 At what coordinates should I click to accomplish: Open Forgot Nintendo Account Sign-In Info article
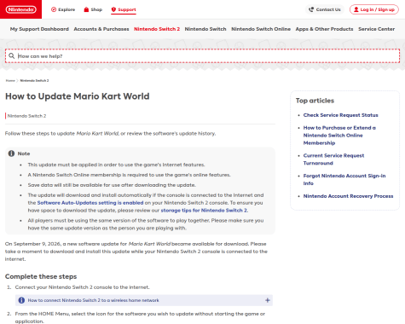[344, 179]
